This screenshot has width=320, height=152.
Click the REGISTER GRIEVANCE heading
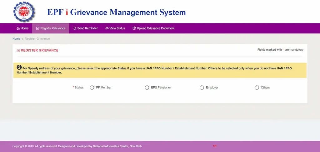coord(40,50)
